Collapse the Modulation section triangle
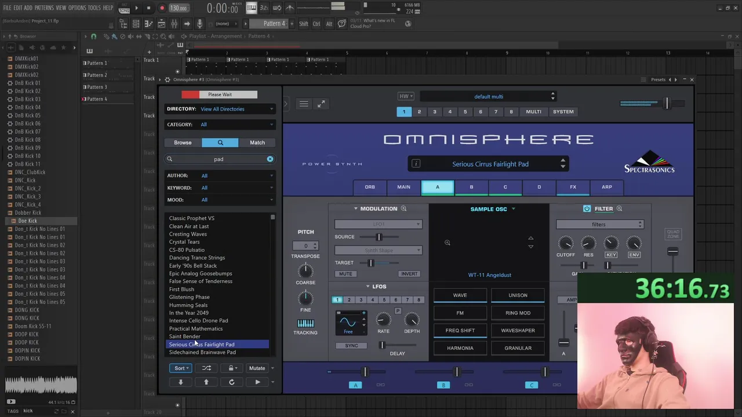Viewport: 742px width, 417px height. pyautogui.click(x=356, y=209)
